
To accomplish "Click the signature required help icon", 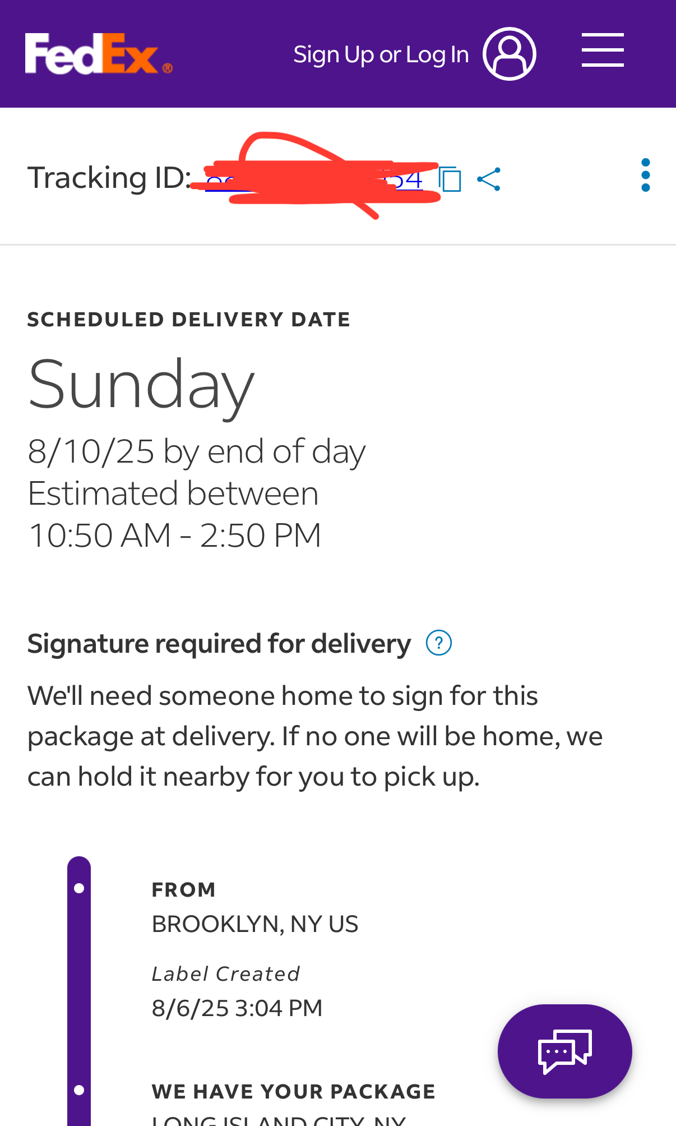I will 439,643.
